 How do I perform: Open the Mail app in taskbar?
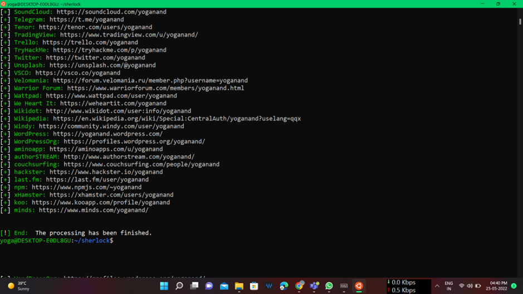tap(224, 286)
